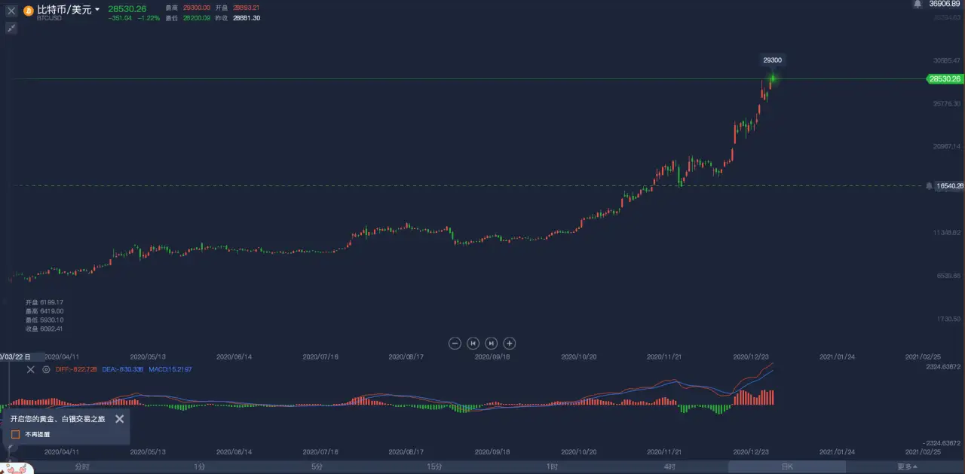Click the current price 28530.26 in header

[x=127, y=8]
